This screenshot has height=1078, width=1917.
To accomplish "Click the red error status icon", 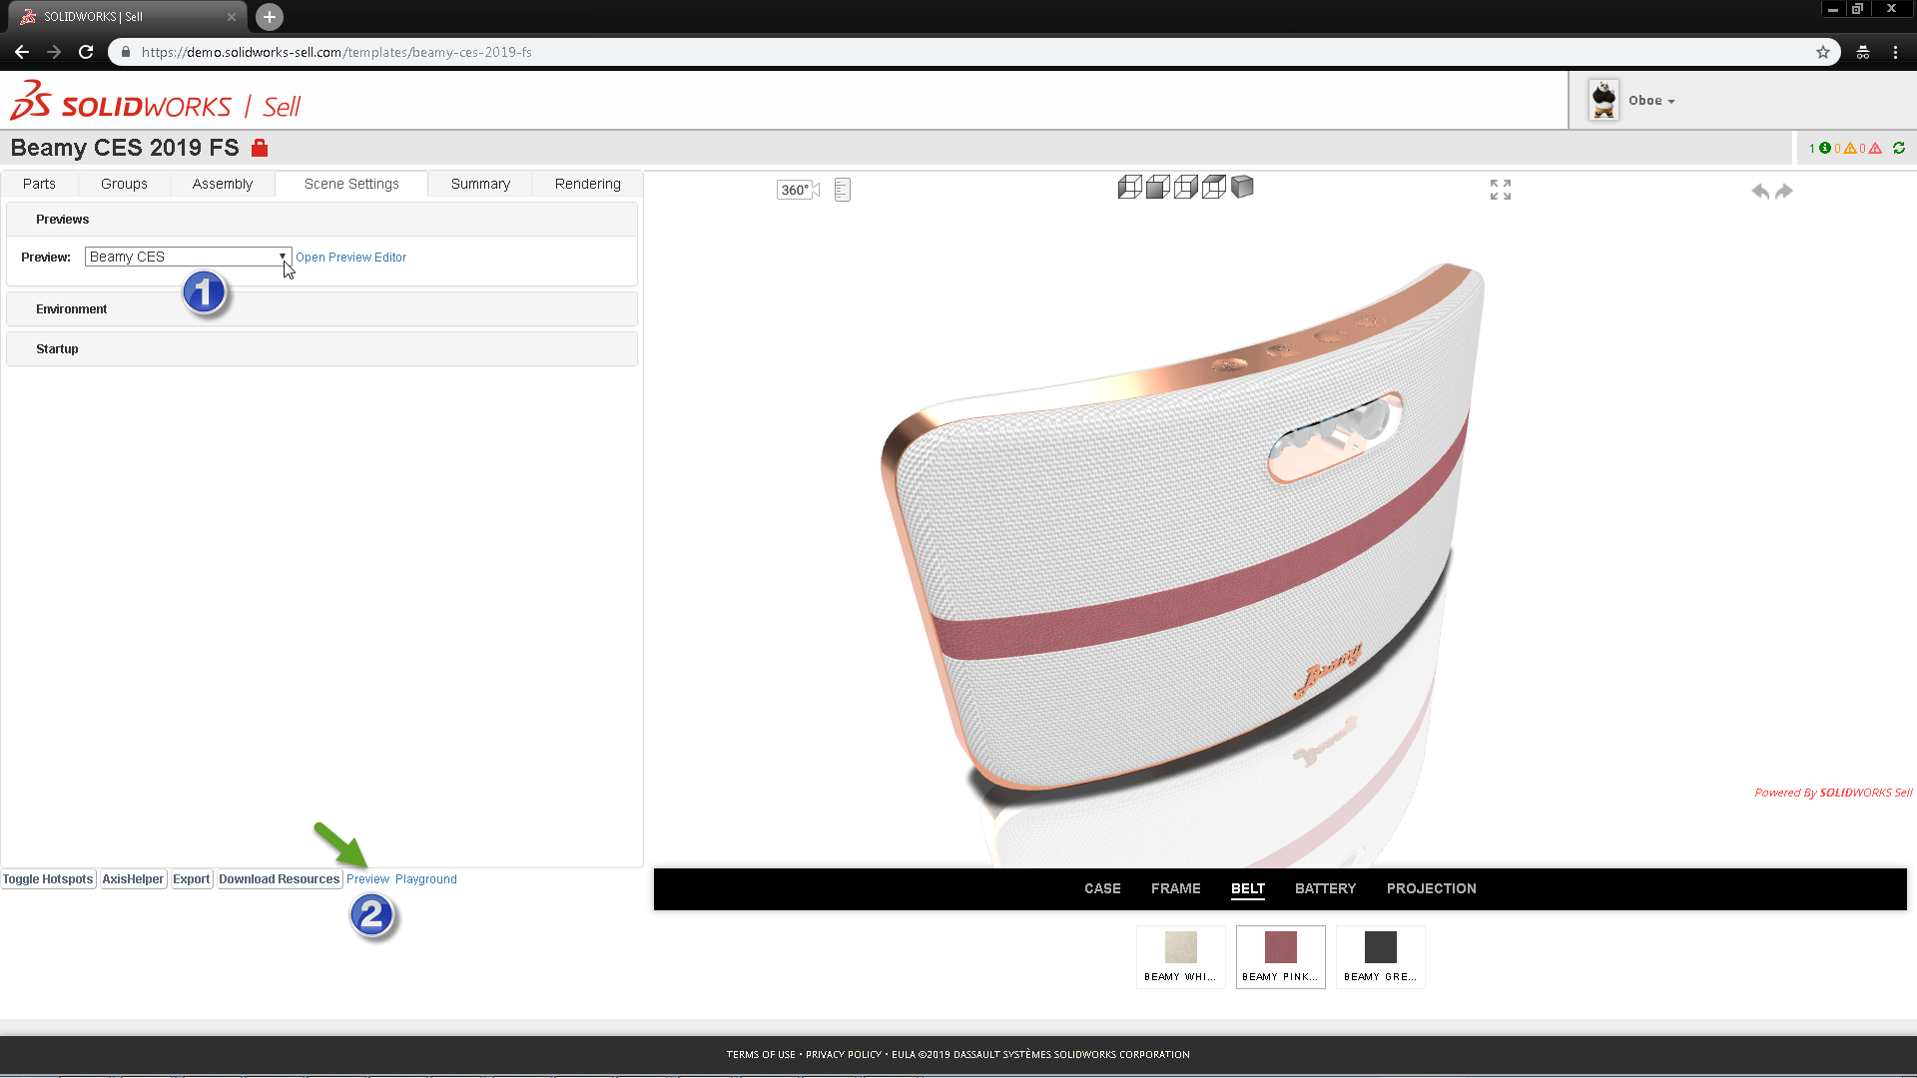I will pyautogui.click(x=1875, y=148).
